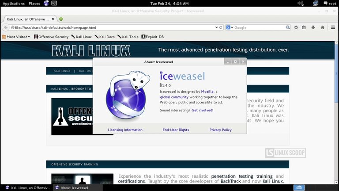Image resolution: width=339 pixels, height=191 pixels.
Task: Click the Get involved! link
Action: pos(202,110)
